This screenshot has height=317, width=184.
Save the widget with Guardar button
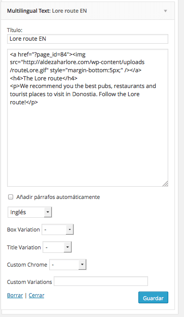pos(153,297)
